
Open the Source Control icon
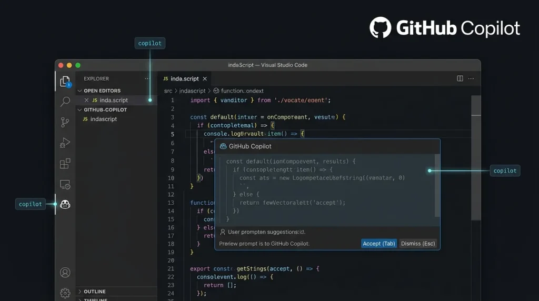(65, 122)
